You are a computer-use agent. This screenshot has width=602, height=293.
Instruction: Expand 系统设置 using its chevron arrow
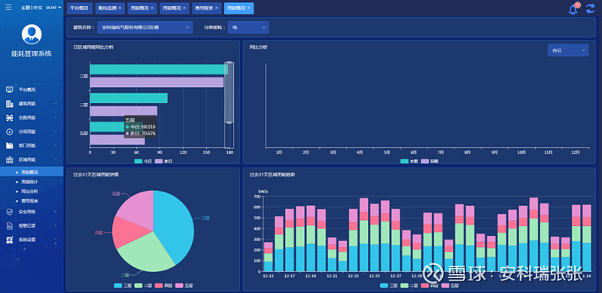55,240
